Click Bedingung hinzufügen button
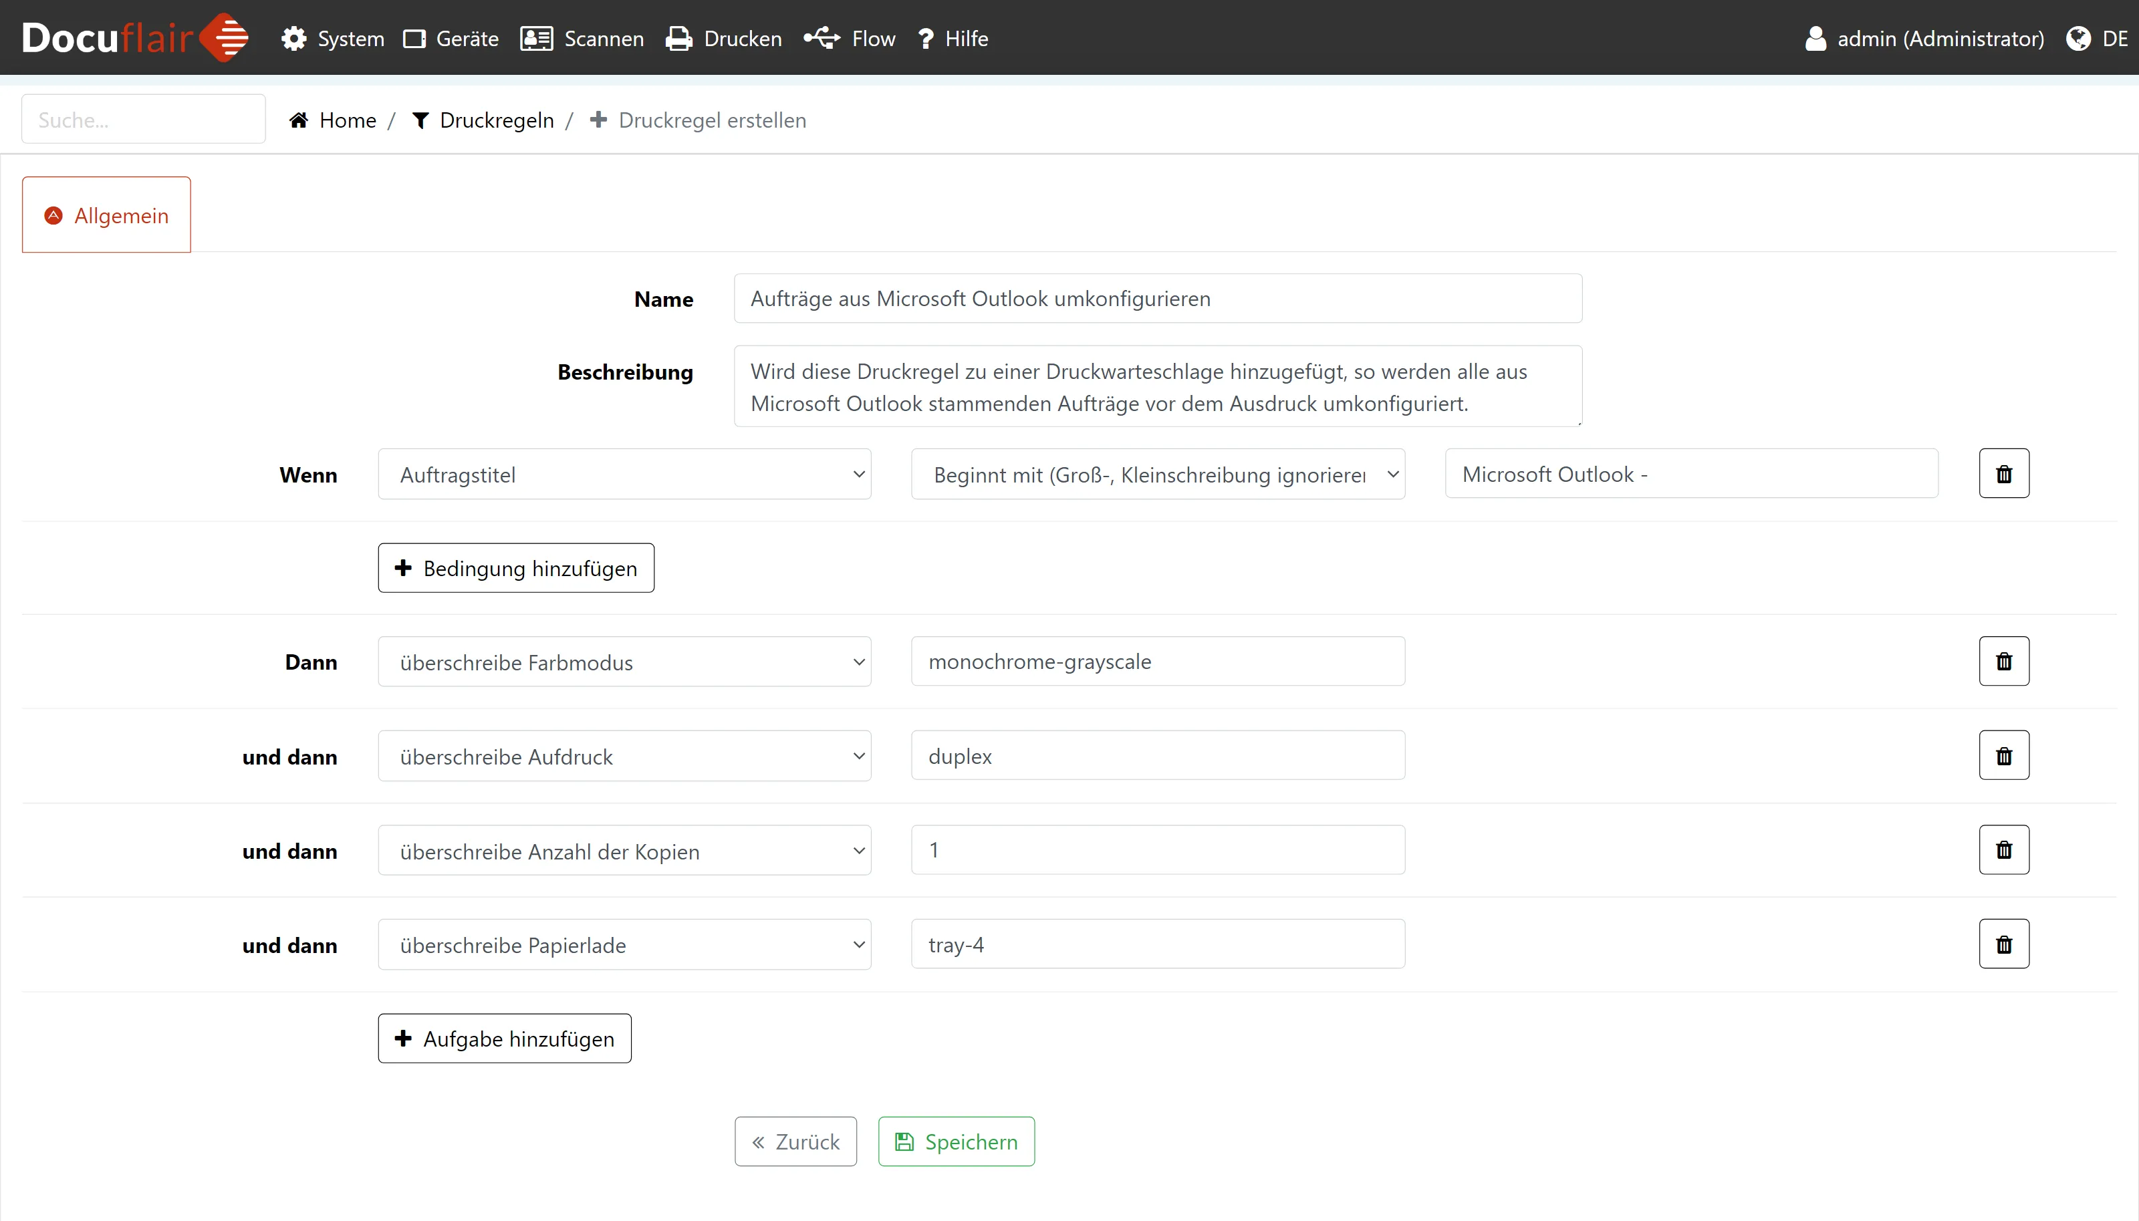2139x1221 pixels. (515, 569)
